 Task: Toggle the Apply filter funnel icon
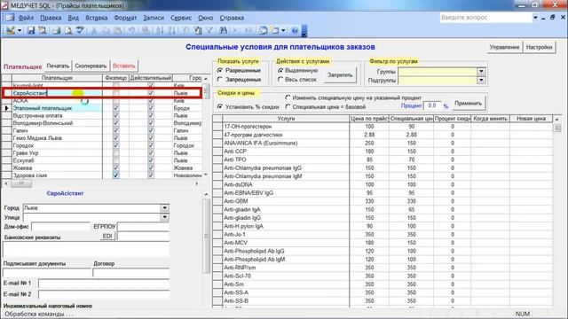click(x=209, y=31)
